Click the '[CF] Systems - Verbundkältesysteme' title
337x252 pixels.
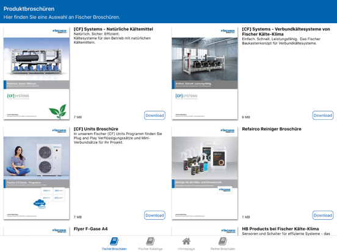(286, 32)
